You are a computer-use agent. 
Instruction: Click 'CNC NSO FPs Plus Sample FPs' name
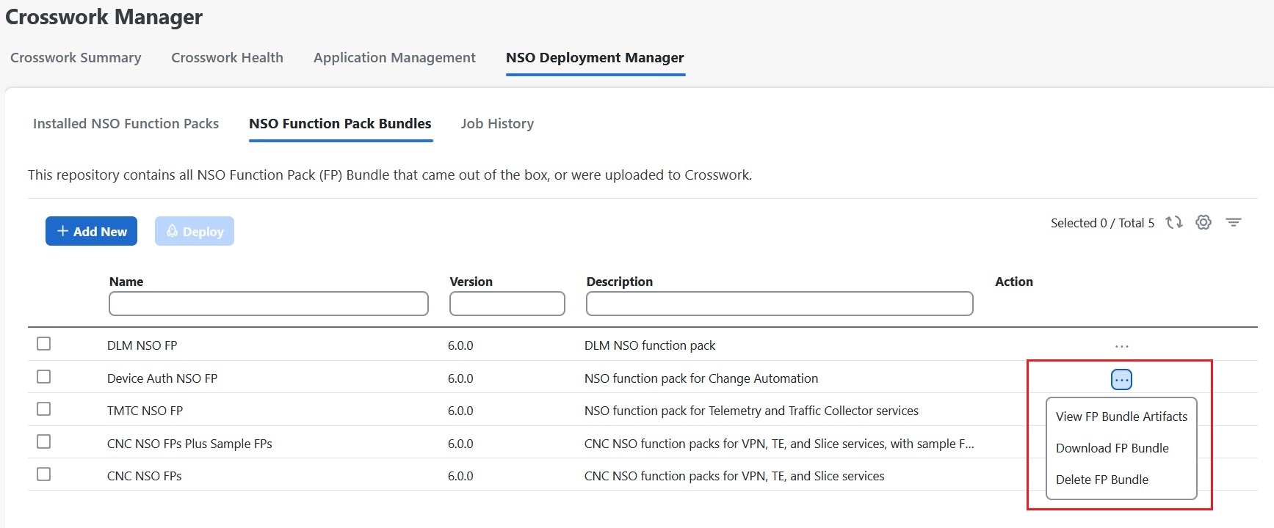pos(189,444)
